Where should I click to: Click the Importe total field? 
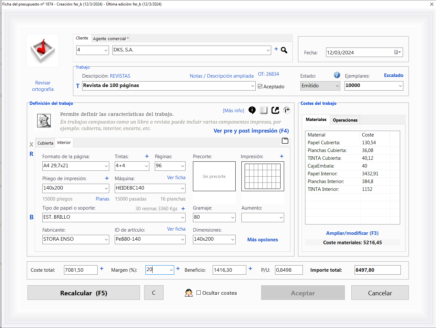[378, 270]
